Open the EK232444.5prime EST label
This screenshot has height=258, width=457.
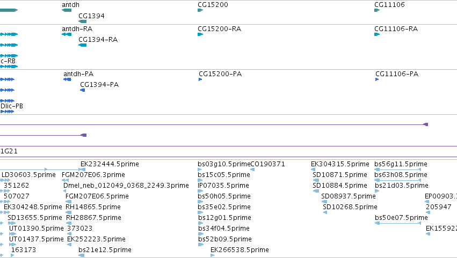point(110,164)
